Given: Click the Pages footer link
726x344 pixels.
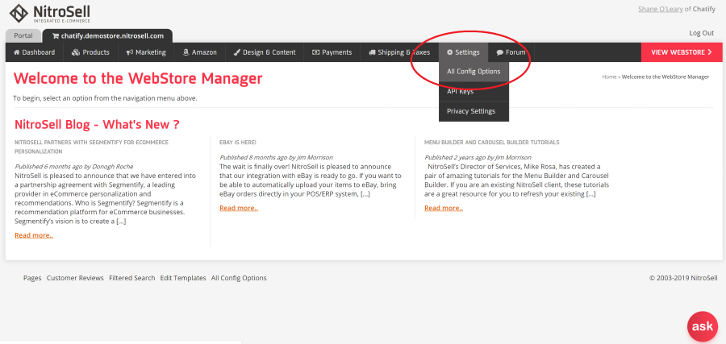Looking at the screenshot, I should click(32, 278).
